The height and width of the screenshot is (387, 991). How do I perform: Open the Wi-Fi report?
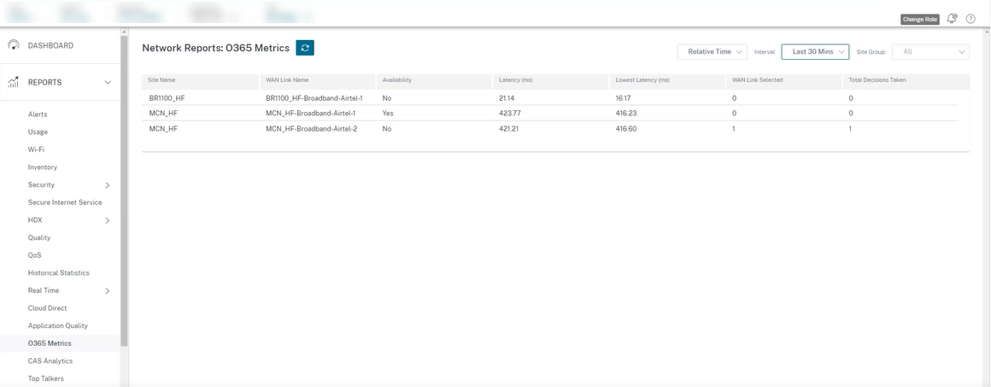coord(36,150)
